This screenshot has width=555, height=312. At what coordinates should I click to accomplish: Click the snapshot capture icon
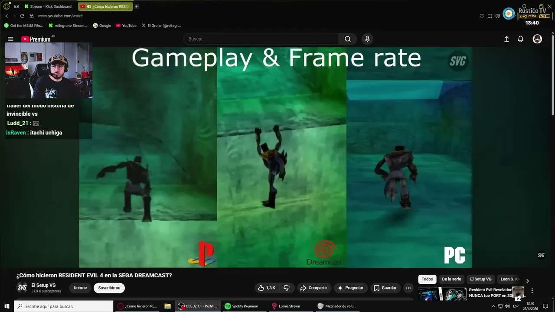click(x=490, y=16)
